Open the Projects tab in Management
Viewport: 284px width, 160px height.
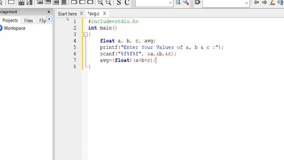coord(10,20)
